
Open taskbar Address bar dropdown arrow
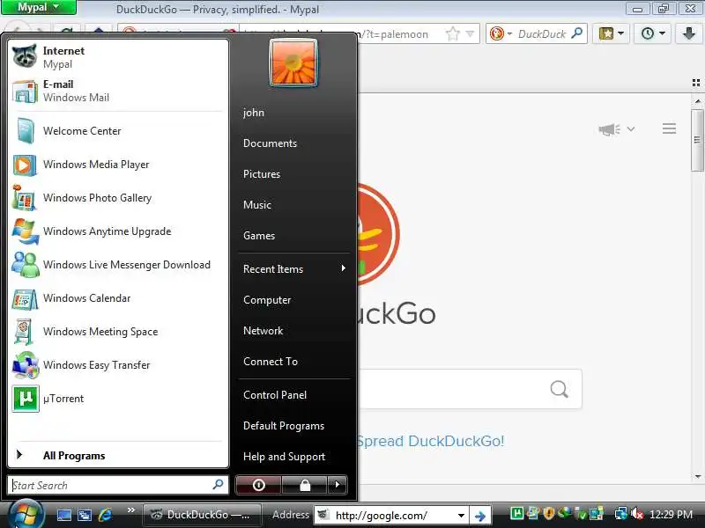pos(461,516)
